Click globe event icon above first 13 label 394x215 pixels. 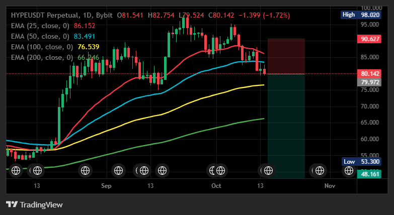click(x=37, y=171)
